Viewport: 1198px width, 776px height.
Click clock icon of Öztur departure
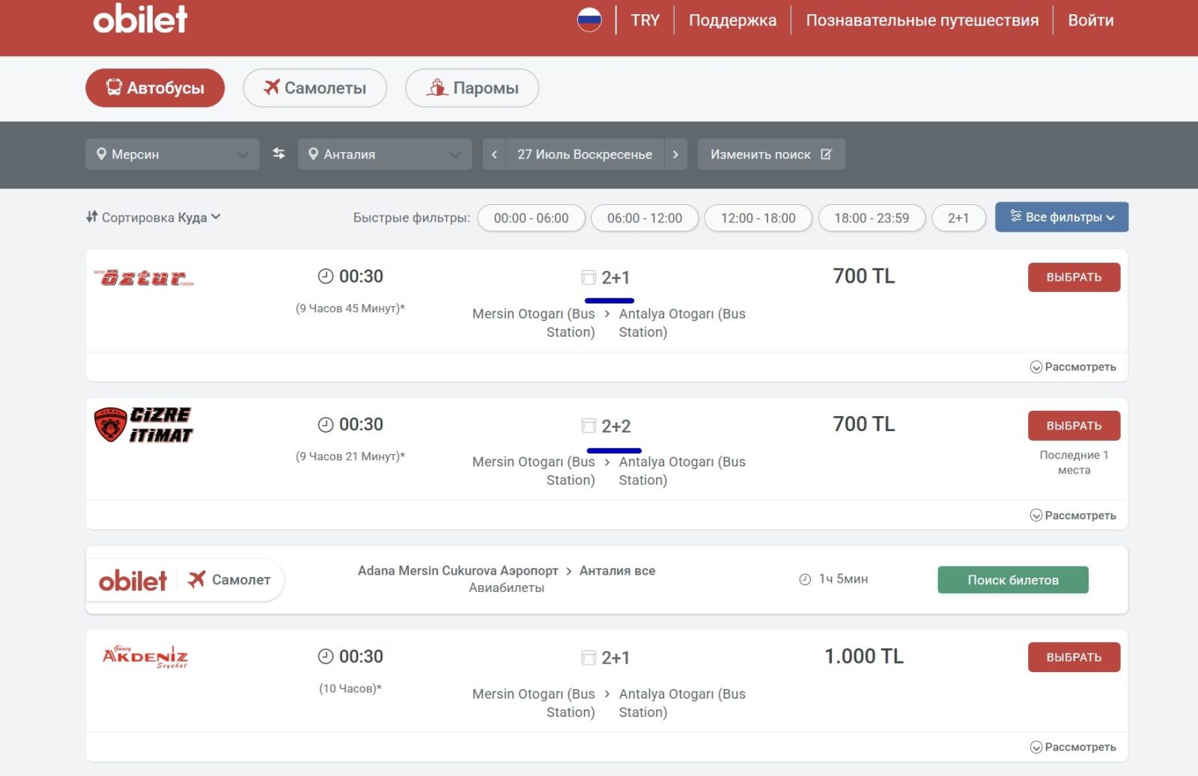coord(326,276)
